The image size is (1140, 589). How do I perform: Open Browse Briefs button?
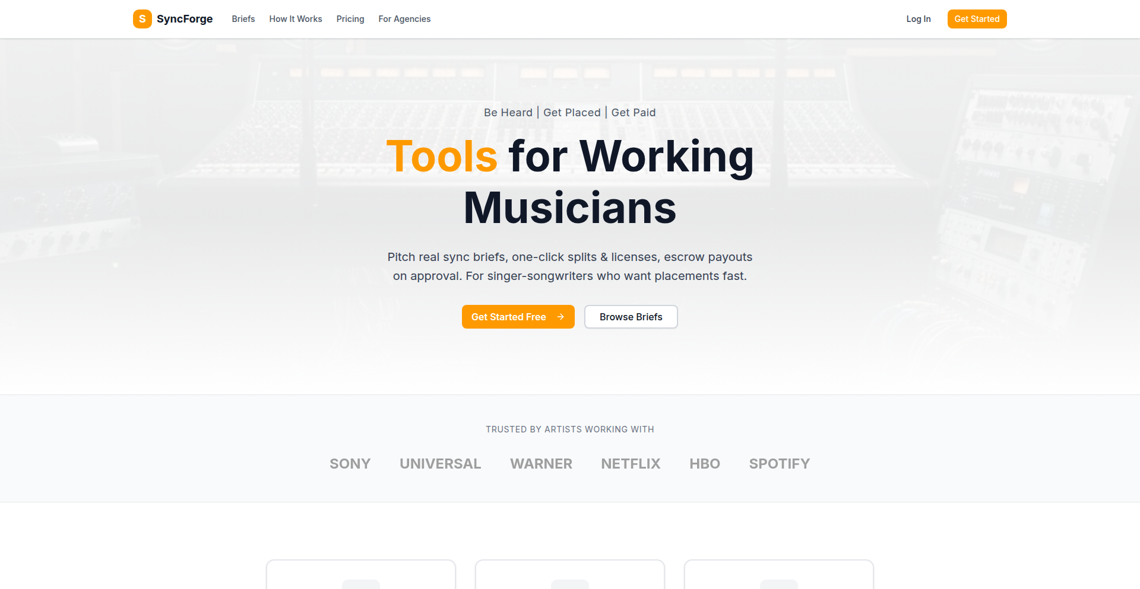[x=631, y=317]
